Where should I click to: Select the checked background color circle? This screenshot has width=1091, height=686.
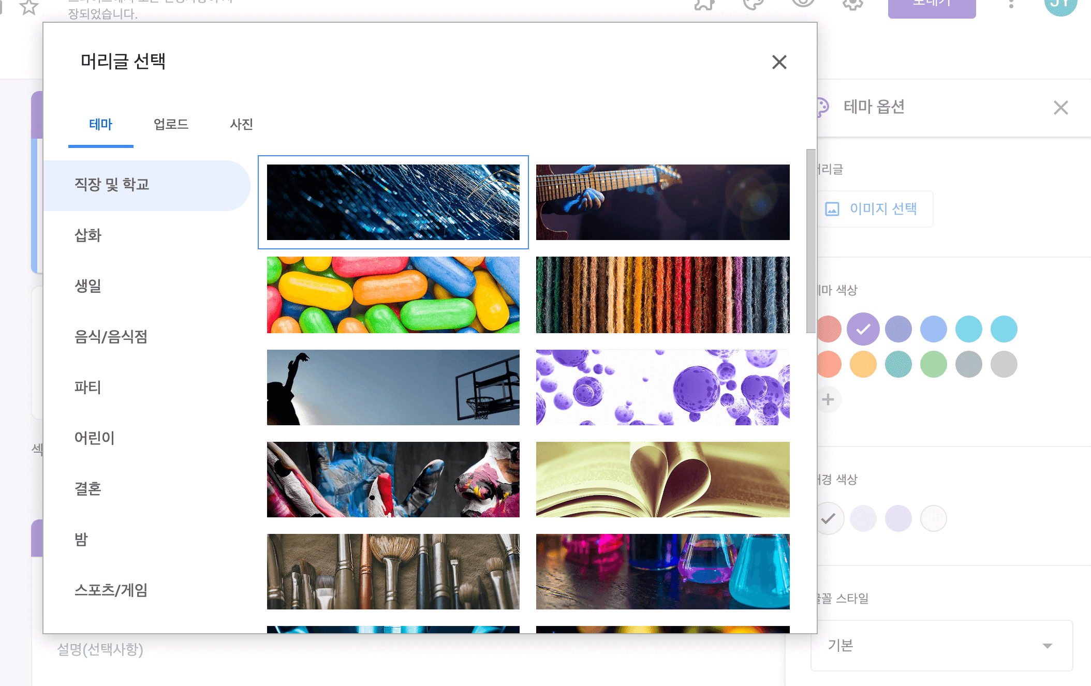(829, 518)
